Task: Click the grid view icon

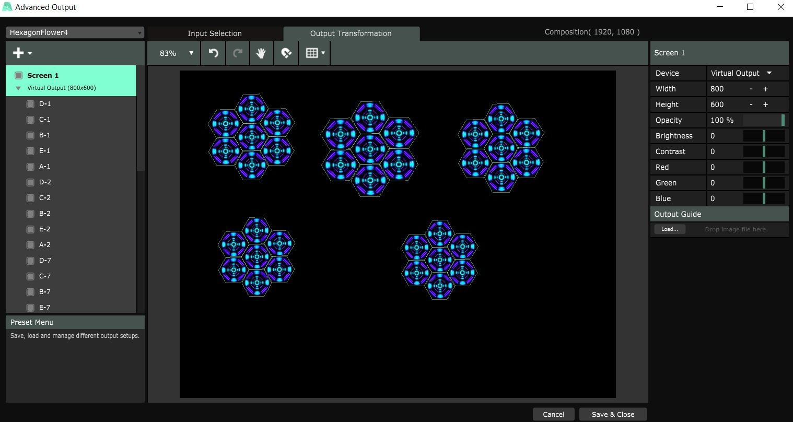Action: pos(312,53)
